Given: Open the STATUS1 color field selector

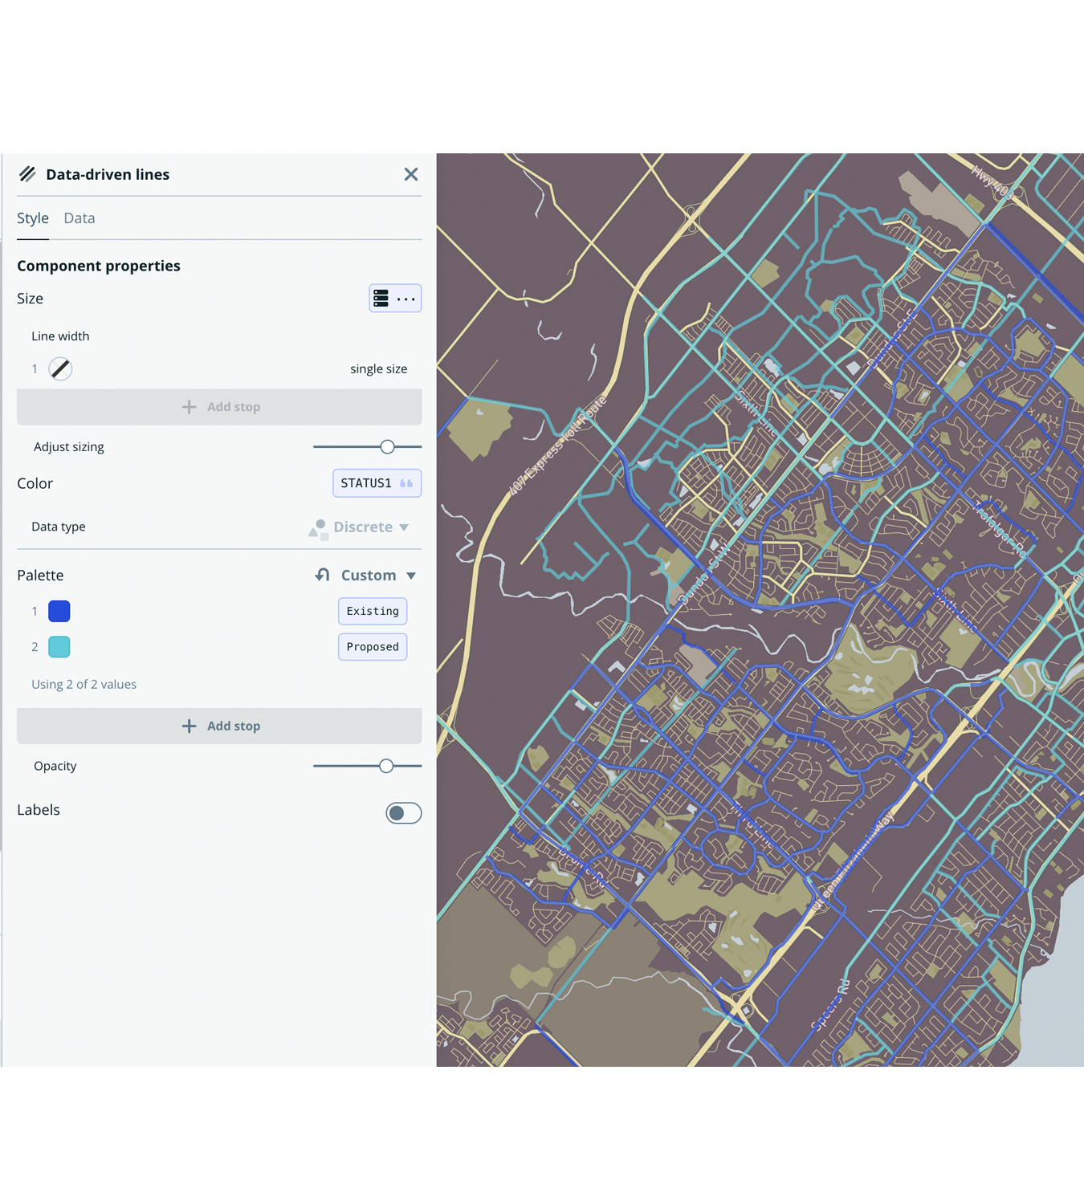Looking at the screenshot, I should tap(377, 483).
